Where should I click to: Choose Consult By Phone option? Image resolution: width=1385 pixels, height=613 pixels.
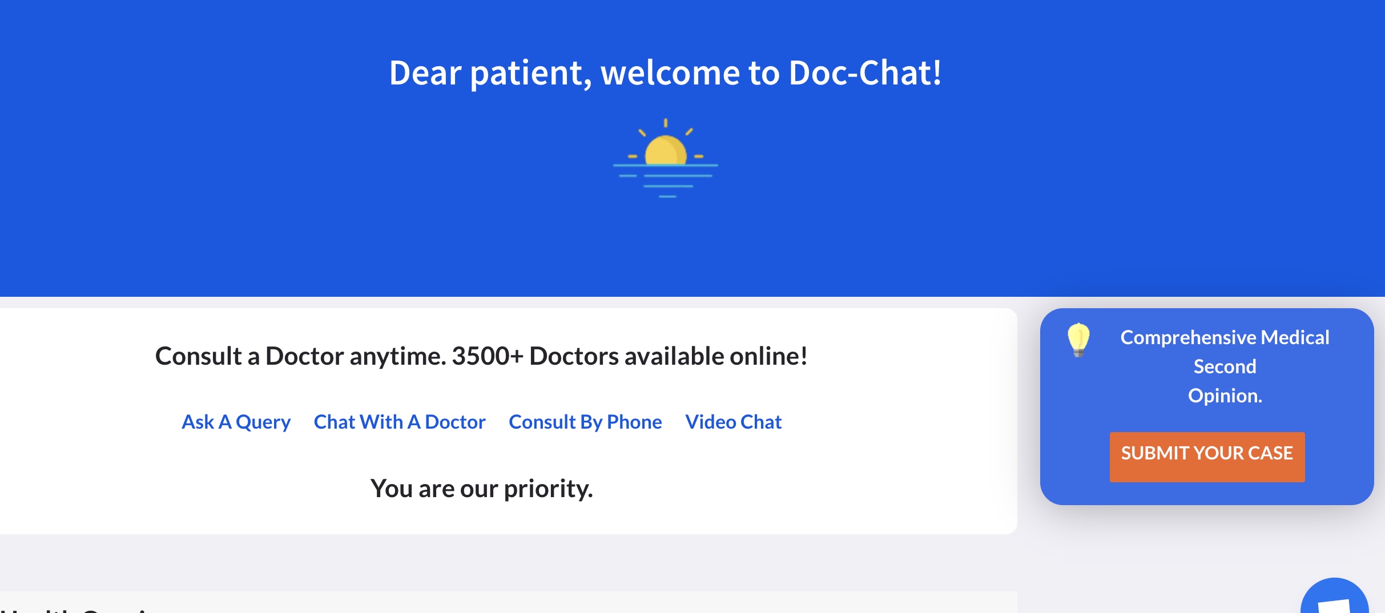pos(585,422)
